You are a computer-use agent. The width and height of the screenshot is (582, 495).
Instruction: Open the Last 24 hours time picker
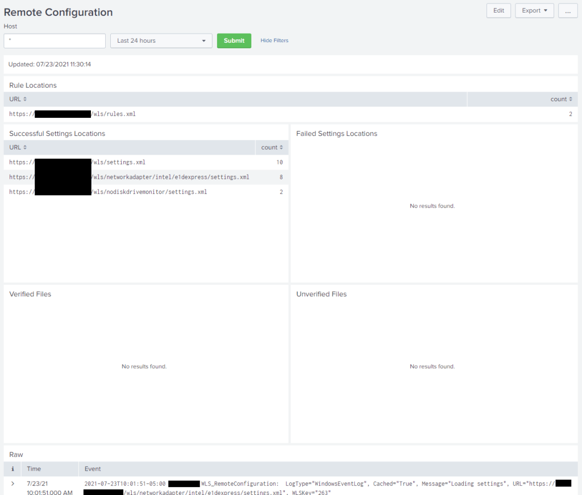tap(161, 41)
